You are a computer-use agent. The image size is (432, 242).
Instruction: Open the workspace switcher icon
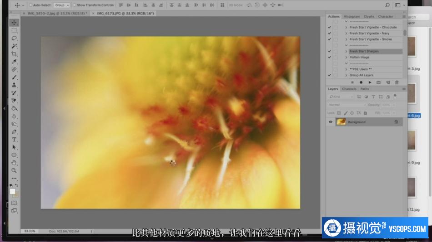397,5
